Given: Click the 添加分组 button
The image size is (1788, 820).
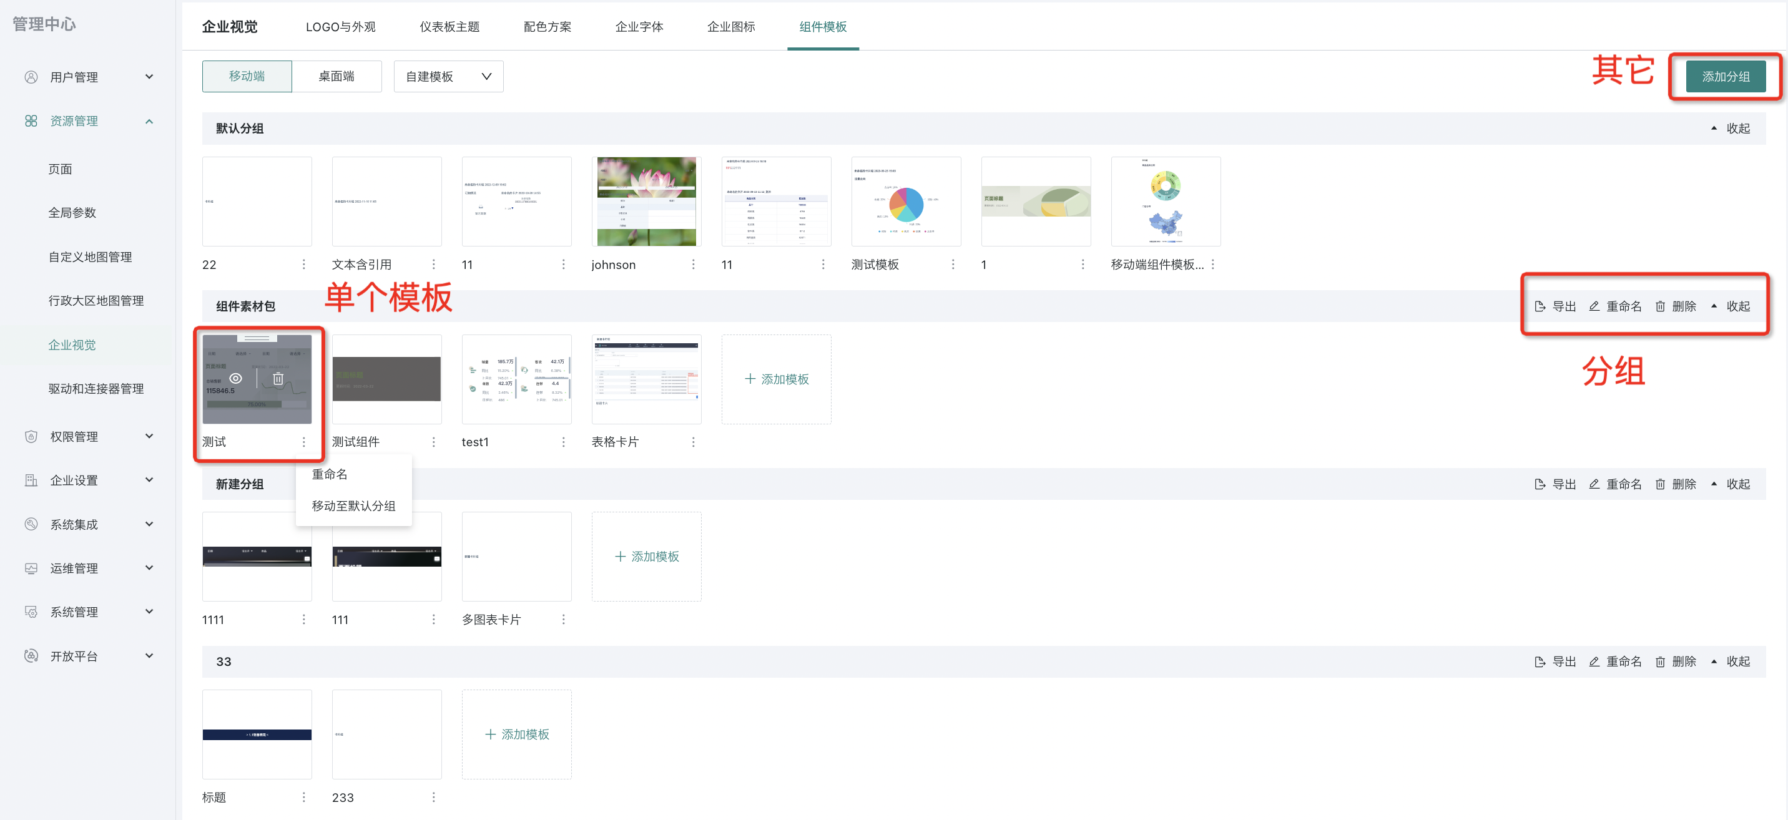Looking at the screenshot, I should 1726,76.
